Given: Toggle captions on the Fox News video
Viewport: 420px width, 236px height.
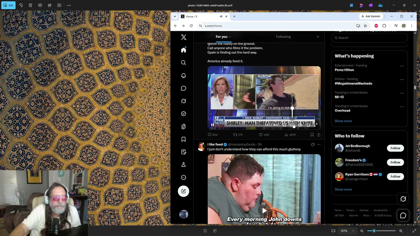Looking at the screenshot, I should 284,125.
